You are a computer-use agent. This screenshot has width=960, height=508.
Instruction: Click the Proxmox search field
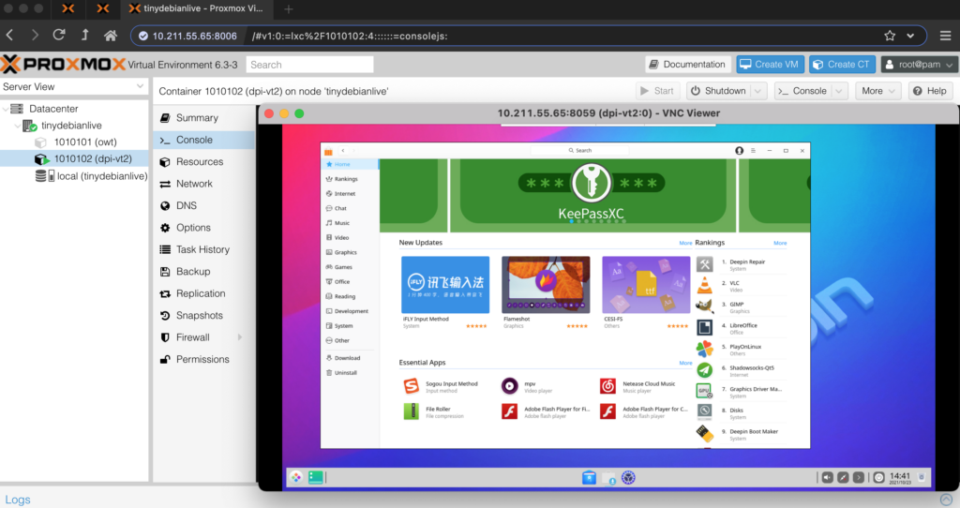click(309, 65)
